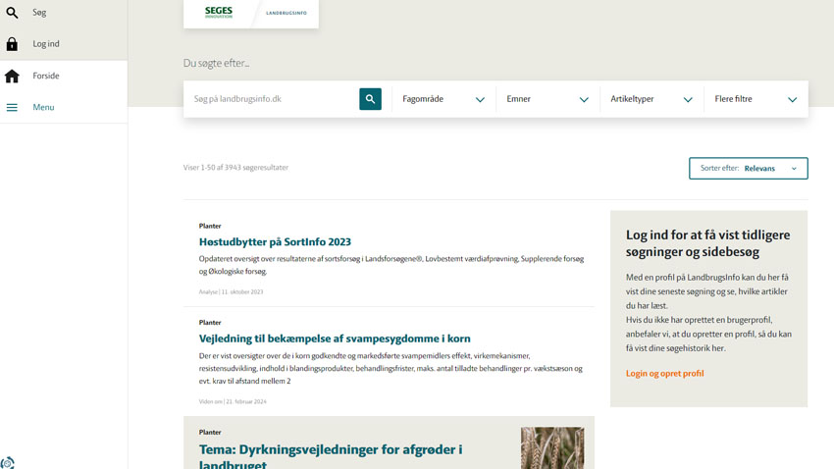
Task: Click the magnifier Søg icon in sidebar
Action: [12, 13]
